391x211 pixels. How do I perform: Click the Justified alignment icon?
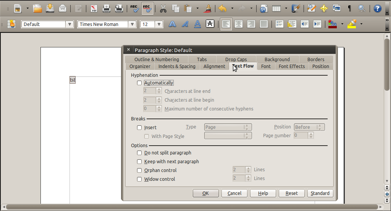(263, 24)
